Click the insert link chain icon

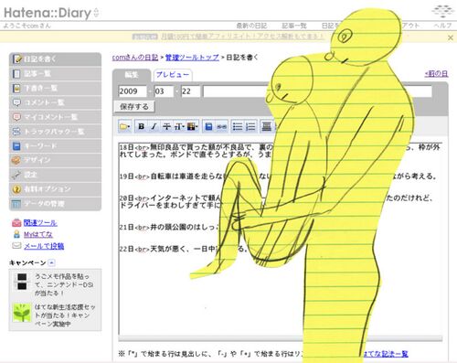[221, 126]
